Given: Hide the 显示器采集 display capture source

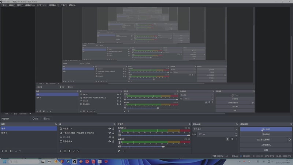Looking at the screenshot, I should click(110, 142).
